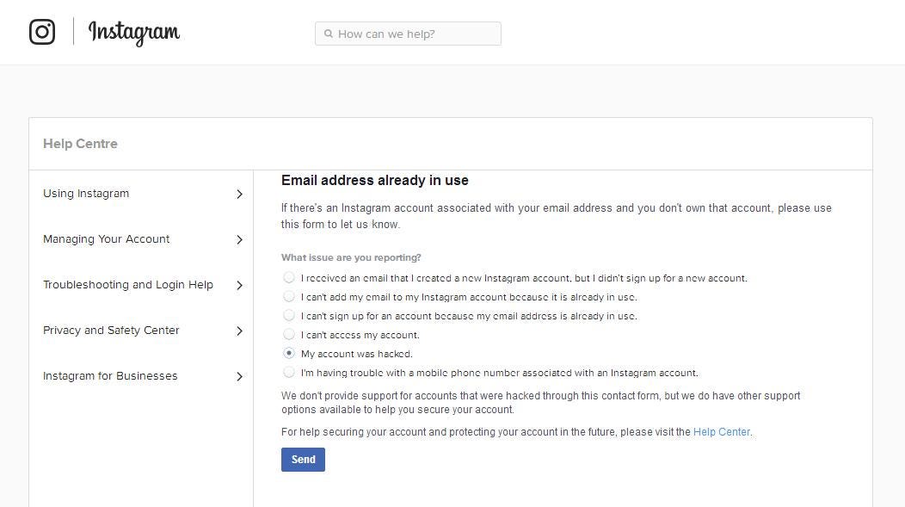The image size is (905, 507).
Task: Click the search magnifier icon
Action: 328,34
